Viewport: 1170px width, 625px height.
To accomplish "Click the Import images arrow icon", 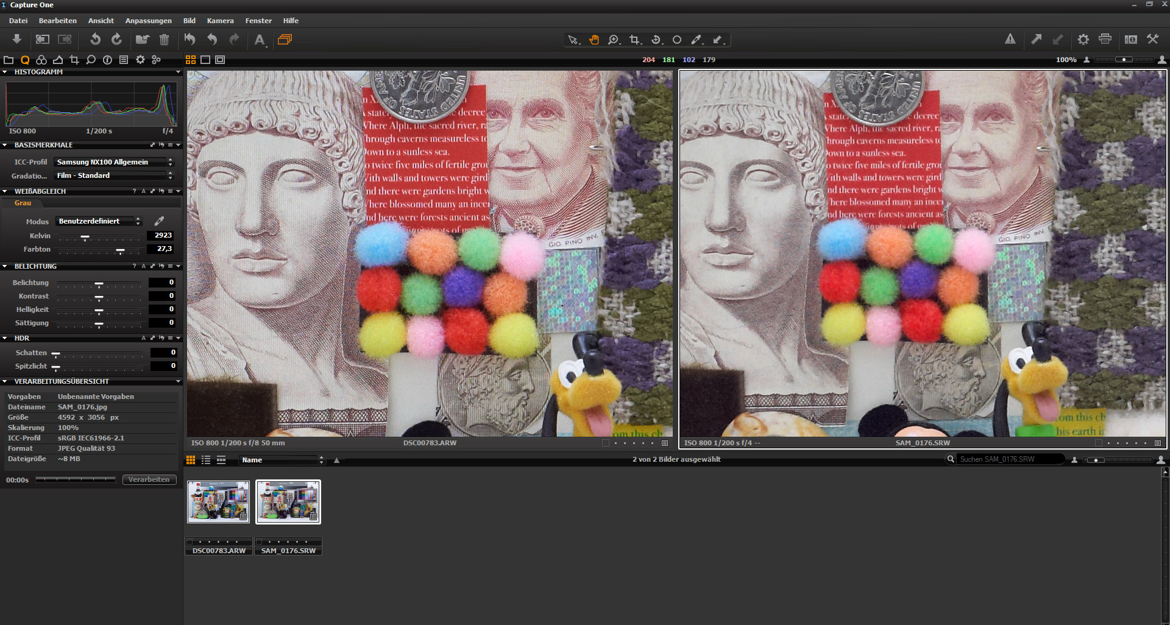I will click(x=17, y=40).
